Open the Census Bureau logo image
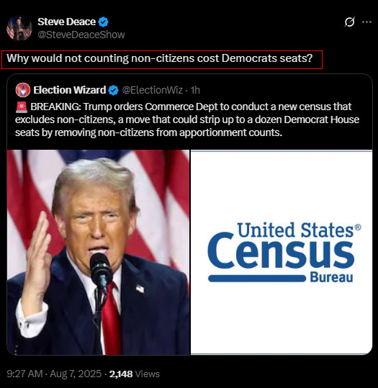 pyautogui.click(x=282, y=252)
